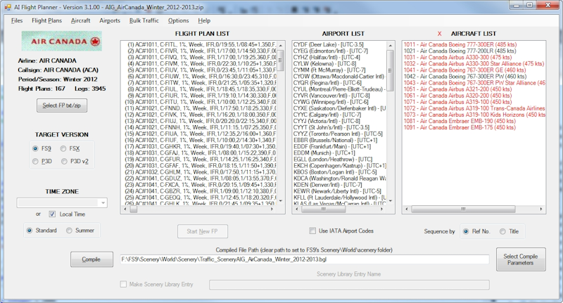The width and height of the screenshot is (563, 303).
Task: Click Select Compile Parameters button
Action: [521, 259]
